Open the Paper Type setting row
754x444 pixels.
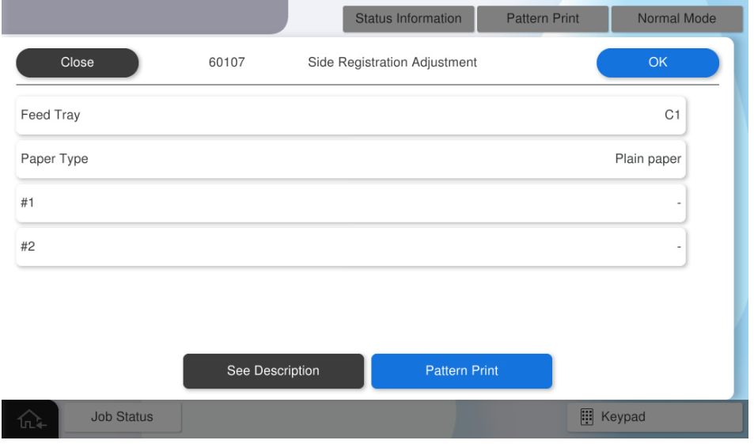tap(350, 159)
